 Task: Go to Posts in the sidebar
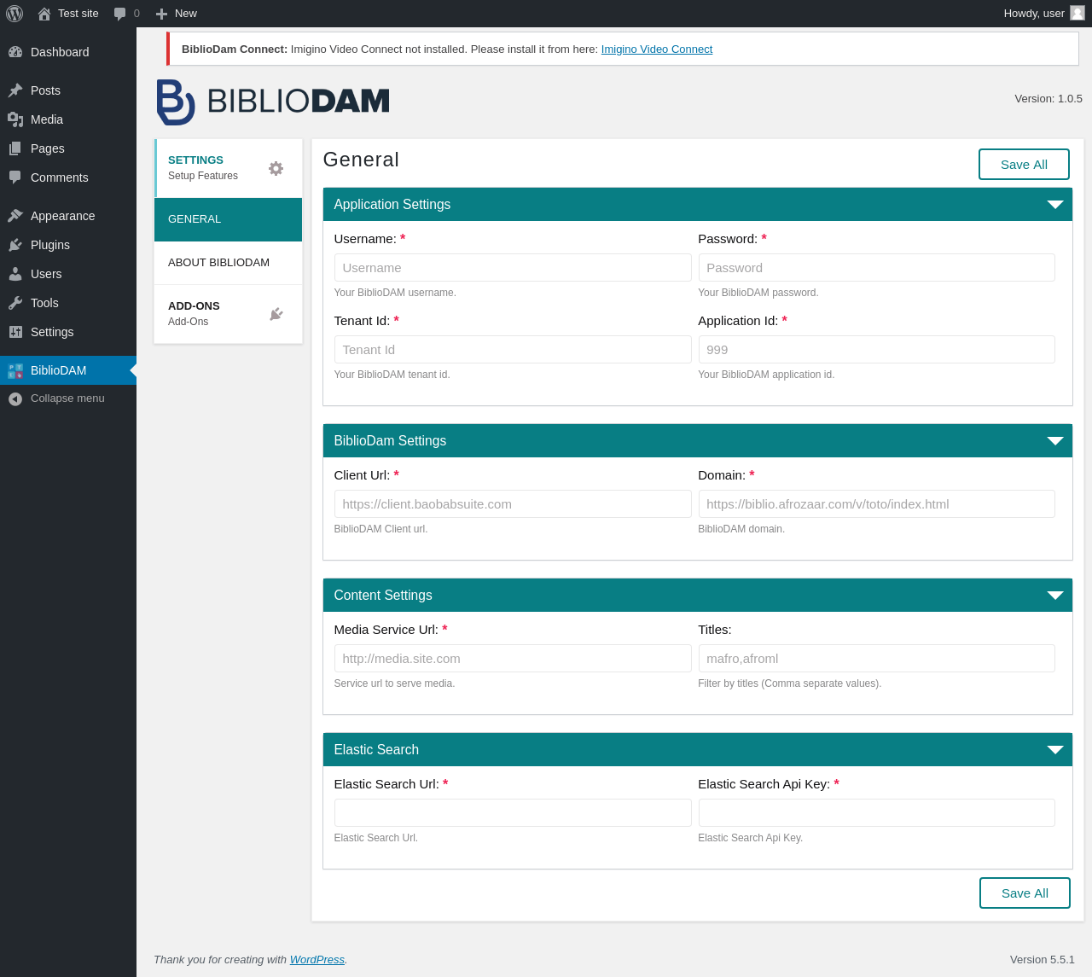[x=68, y=90]
